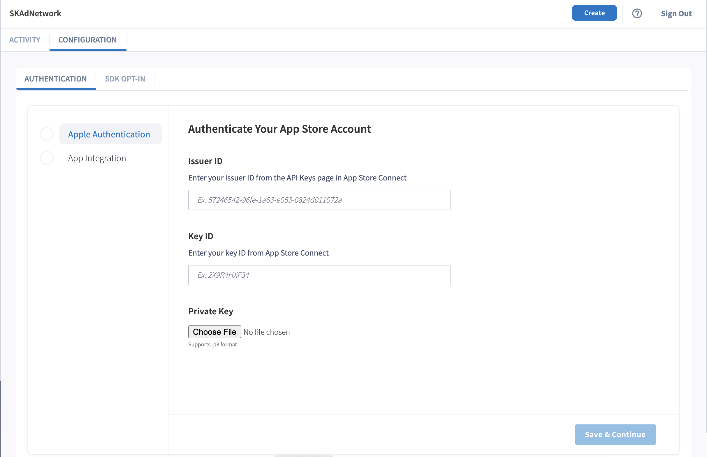Select the App Integration step label

click(x=97, y=158)
